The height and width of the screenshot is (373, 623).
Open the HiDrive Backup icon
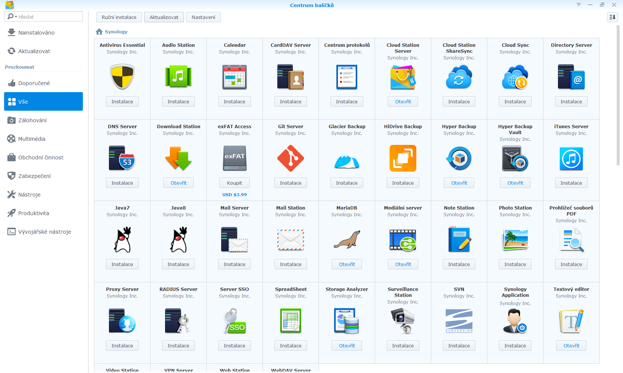(x=403, y=158)
